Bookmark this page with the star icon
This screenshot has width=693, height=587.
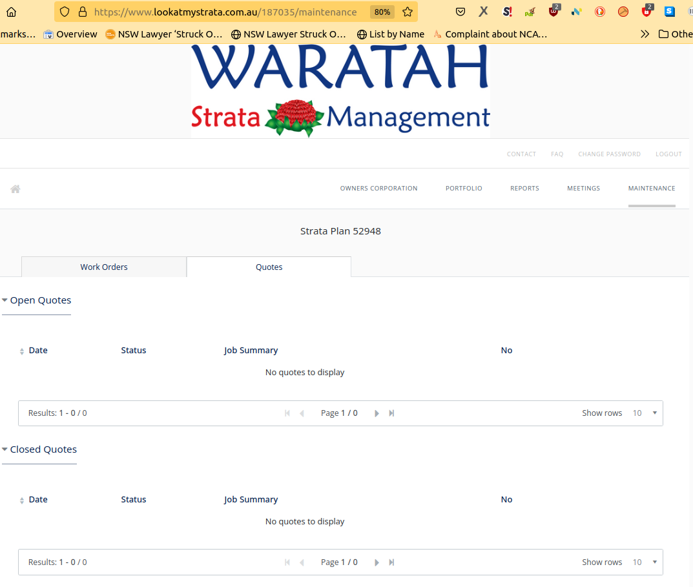tap(408, 12)
